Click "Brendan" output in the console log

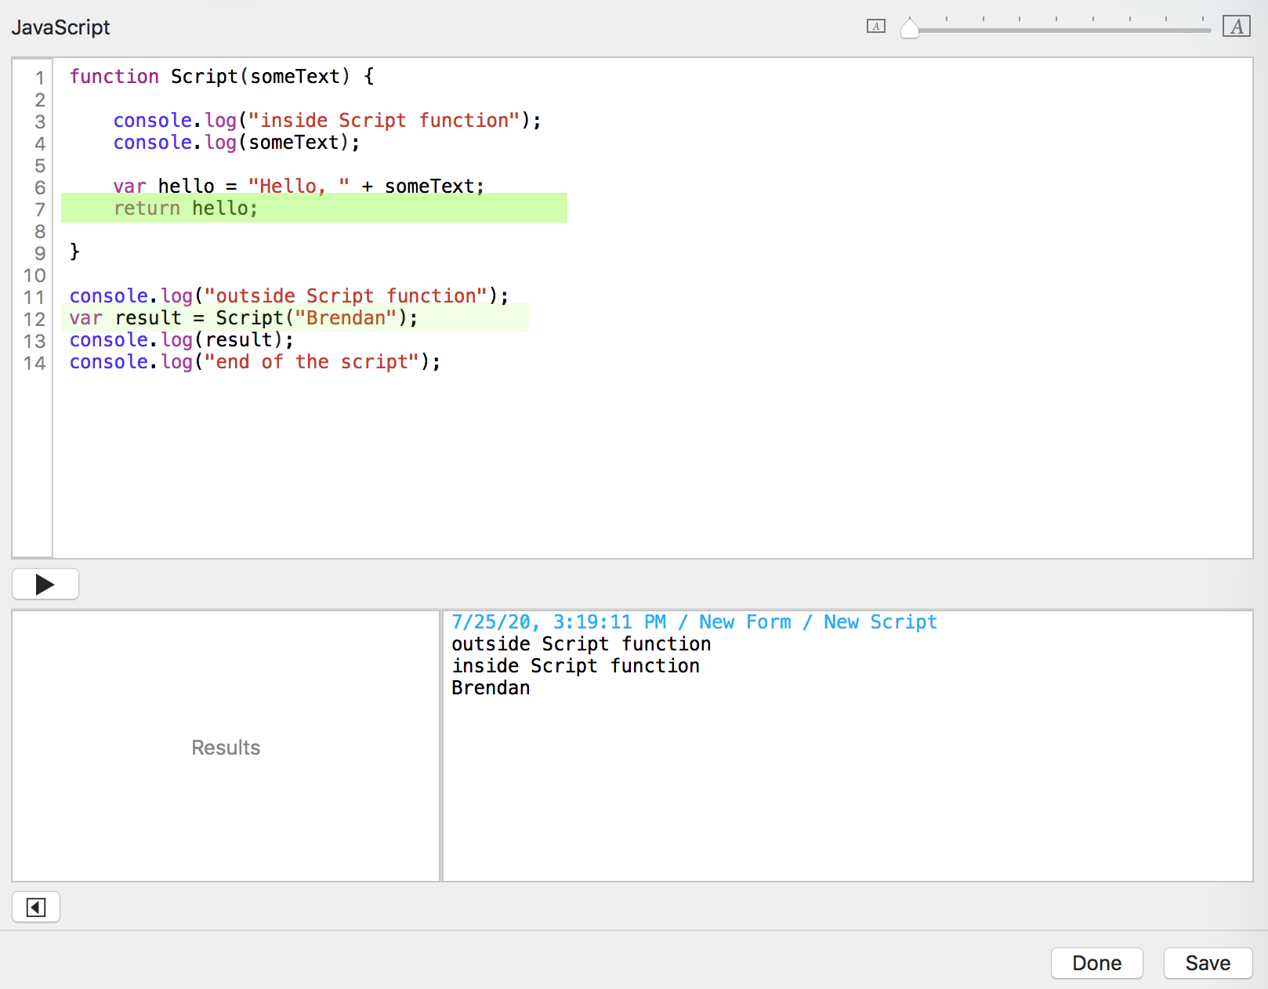click(491, 688)
